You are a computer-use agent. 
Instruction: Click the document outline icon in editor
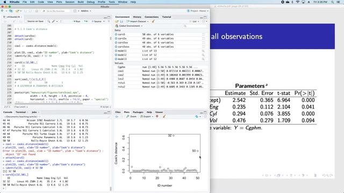[x=109, y=21]
